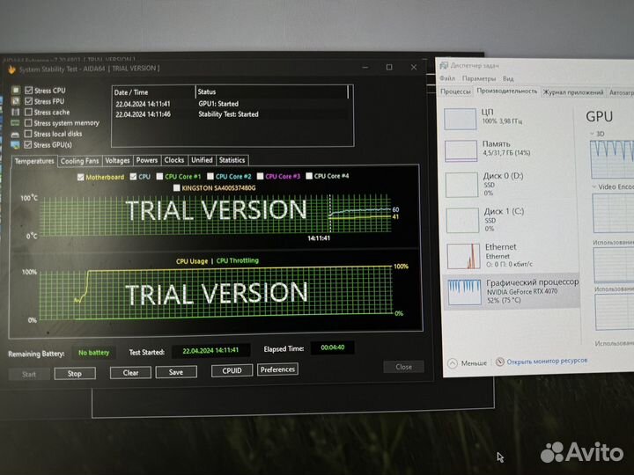Click the Task Manager title bar icon
The height and width of the screenshot is (475, 634).
pyautogui.click(x=444, y=65)
